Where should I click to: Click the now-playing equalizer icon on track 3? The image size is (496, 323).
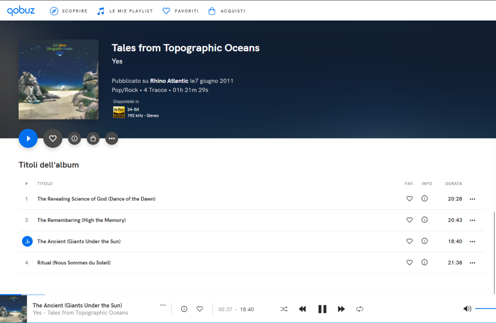[x=27, y=241]
